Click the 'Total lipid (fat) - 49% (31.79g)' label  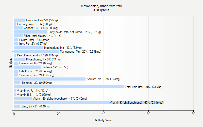[x=144, y=87]
